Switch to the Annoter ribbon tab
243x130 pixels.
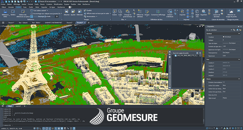(11, 7)
